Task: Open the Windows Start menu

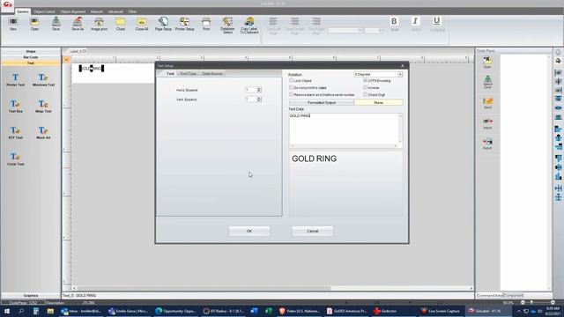Action: tap(6, 311)
